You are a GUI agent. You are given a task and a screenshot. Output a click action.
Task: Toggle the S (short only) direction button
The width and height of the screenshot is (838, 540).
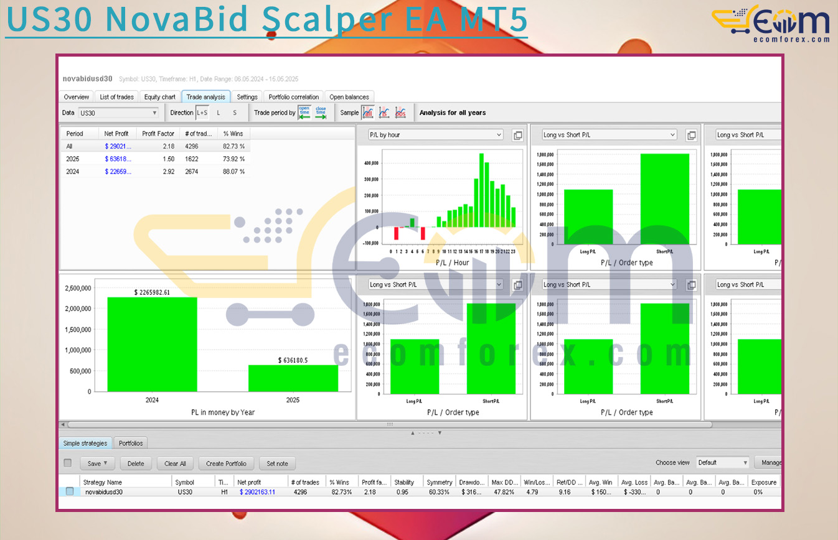(235, 113)
